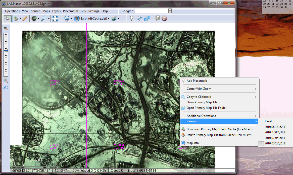
Task: Click inside the Google search input field
Action: [152, 11]
